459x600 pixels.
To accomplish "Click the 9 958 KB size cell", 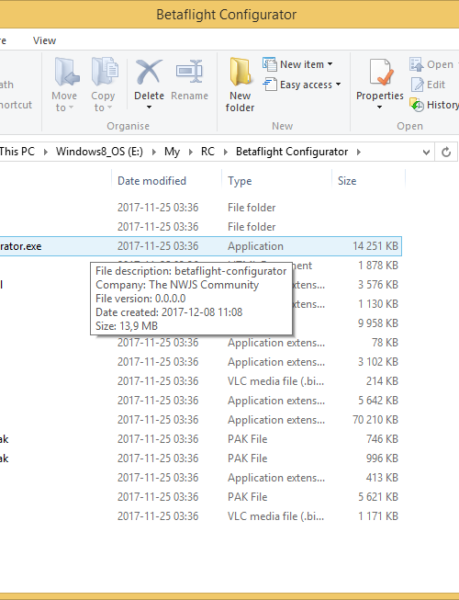I will pyautogui.click(x=378, y=323).
